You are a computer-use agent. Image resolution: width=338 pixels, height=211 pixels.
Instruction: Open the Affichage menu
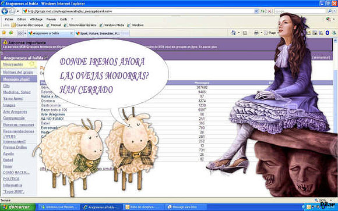pyautogui.click(x=36, y=19)
